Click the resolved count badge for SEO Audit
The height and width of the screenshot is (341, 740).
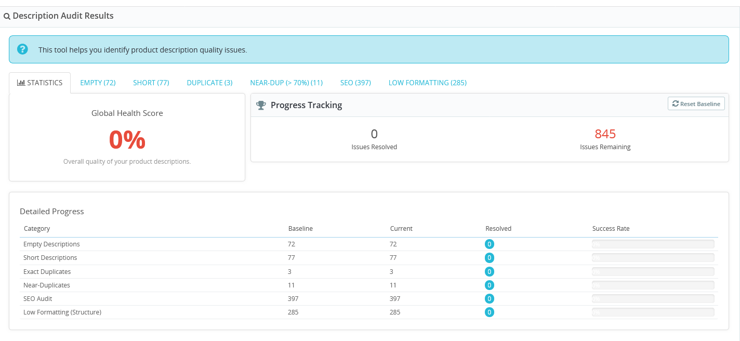pos(489,298)
